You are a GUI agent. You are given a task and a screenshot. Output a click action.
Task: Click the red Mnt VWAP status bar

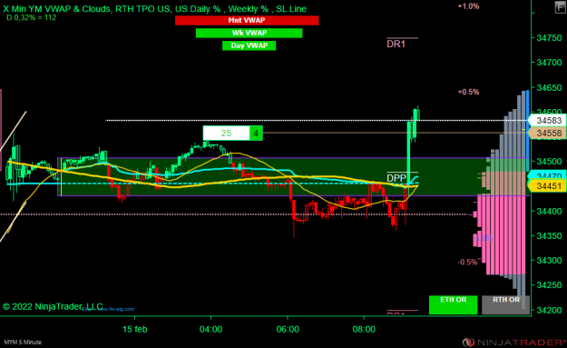point(247,20)
